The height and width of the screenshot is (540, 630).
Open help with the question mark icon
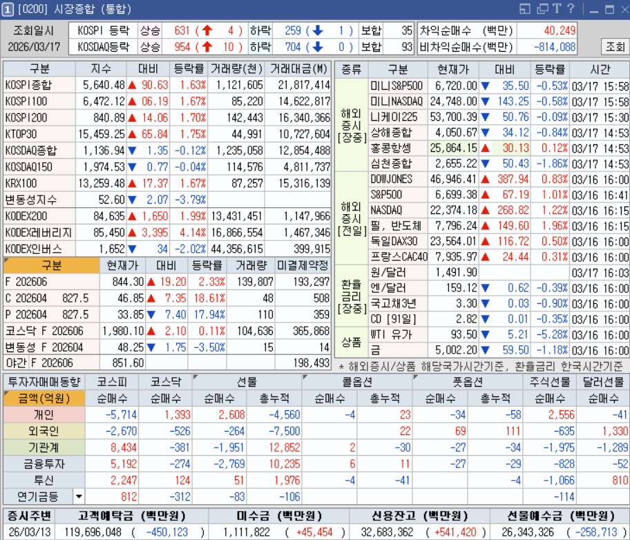(571, 9)
